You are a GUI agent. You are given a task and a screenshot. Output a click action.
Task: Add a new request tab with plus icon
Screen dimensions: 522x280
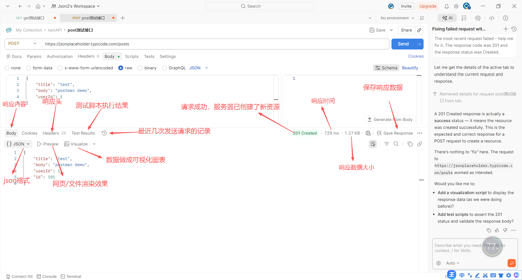click(123, 18)
